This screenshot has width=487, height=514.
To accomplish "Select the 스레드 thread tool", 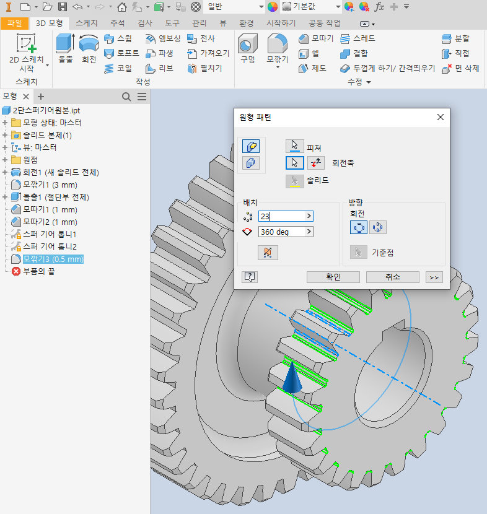I will point(358,38).
